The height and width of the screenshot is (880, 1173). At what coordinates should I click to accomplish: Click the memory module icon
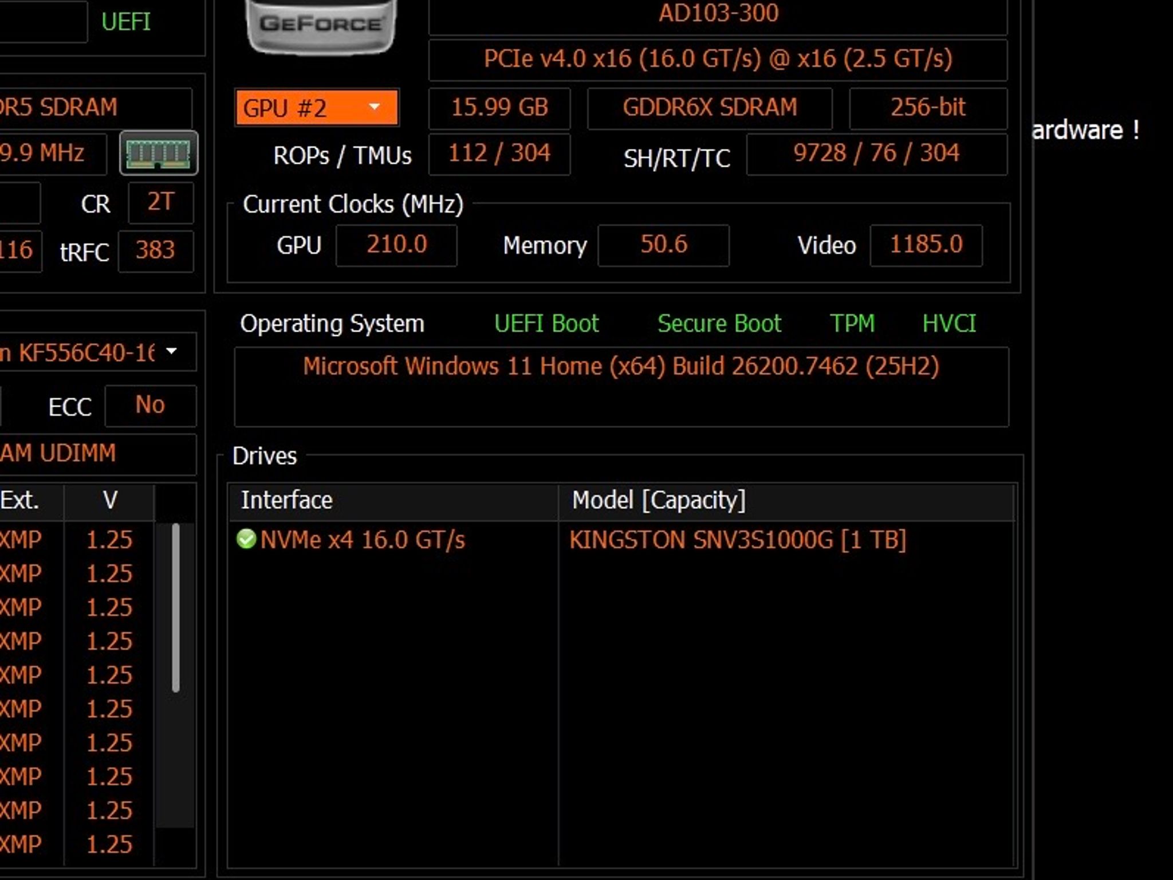tap(159, 153)
